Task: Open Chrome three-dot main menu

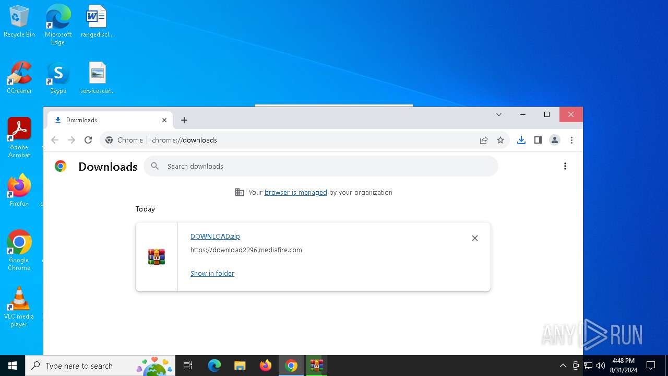Action: (x=571, y=140)
